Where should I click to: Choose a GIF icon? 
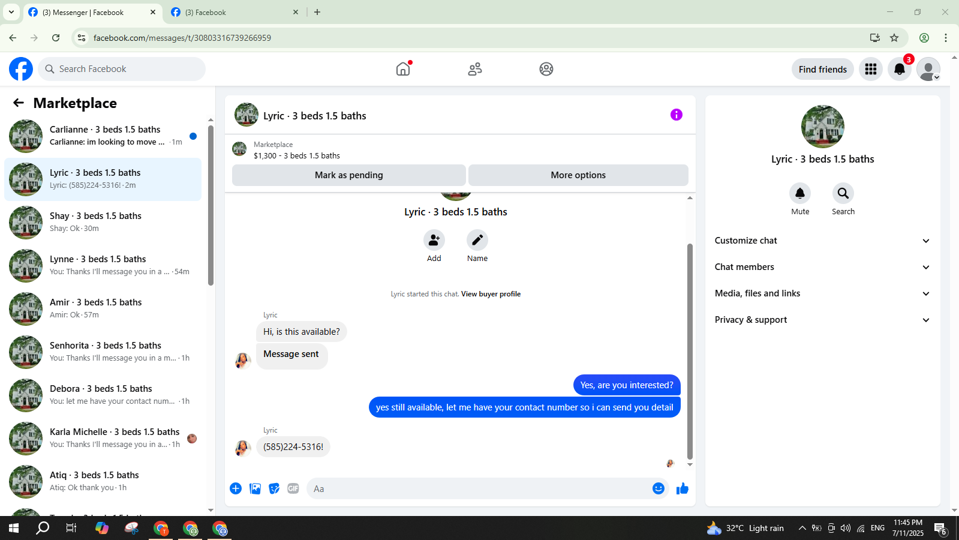pos(293,488)
